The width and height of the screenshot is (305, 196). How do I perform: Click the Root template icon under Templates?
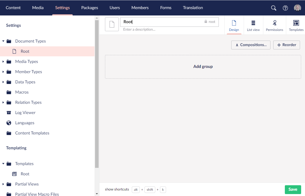[14, 174]
